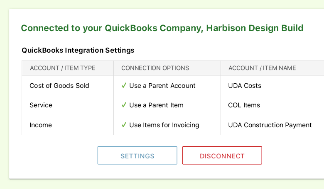324x189 pixels.
Task: Click the COL Items item name
Action: pyautogui.click(x=244, y=105)
